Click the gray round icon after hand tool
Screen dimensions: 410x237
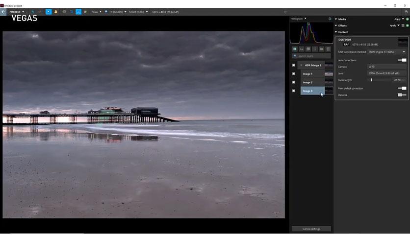(64, 12)
